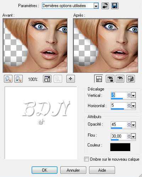Screen dimensions: 142x177
Task: Click the Aide button
Action: click(x=102, y=170)
